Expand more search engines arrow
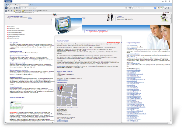Viewport: 184px width, 128px height. click(163, 8)
